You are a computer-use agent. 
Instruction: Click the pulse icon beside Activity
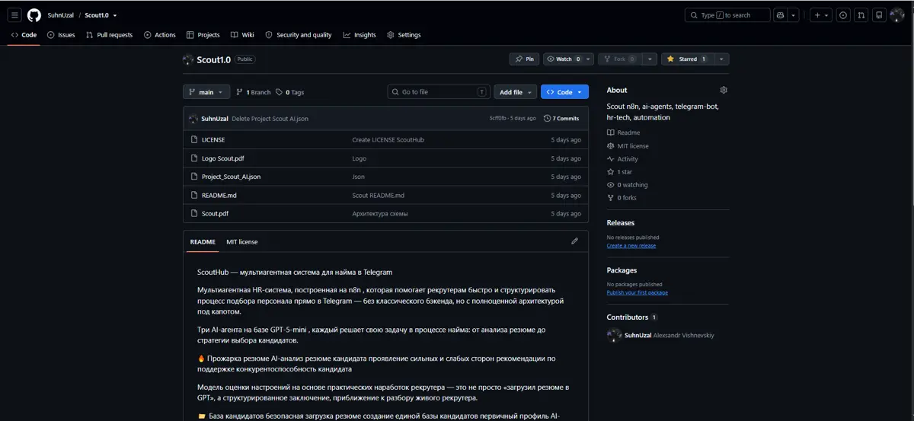pyautogui.click(x=611, y=159)
